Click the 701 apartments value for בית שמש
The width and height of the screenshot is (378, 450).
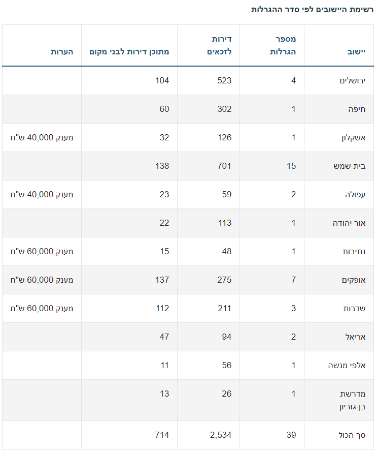coord(223,166)
